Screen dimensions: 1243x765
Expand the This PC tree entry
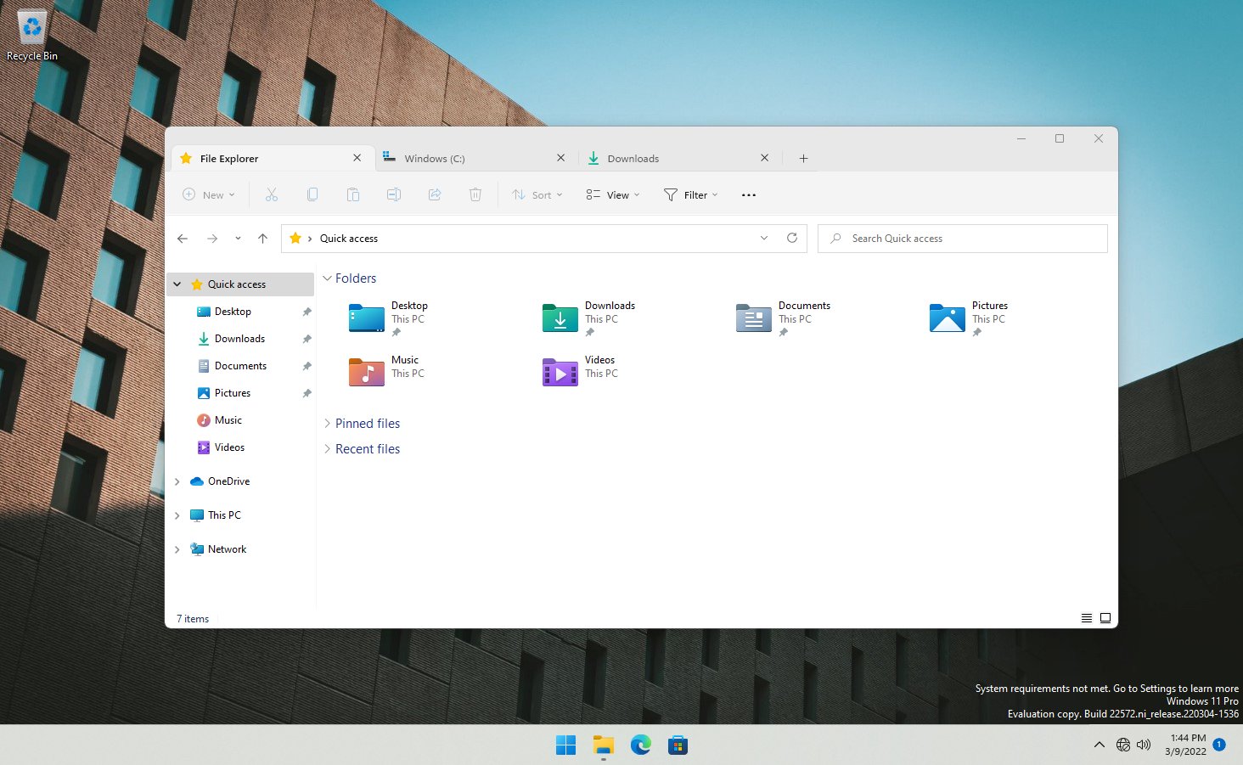pyautogui.click(x=177, y=515)
